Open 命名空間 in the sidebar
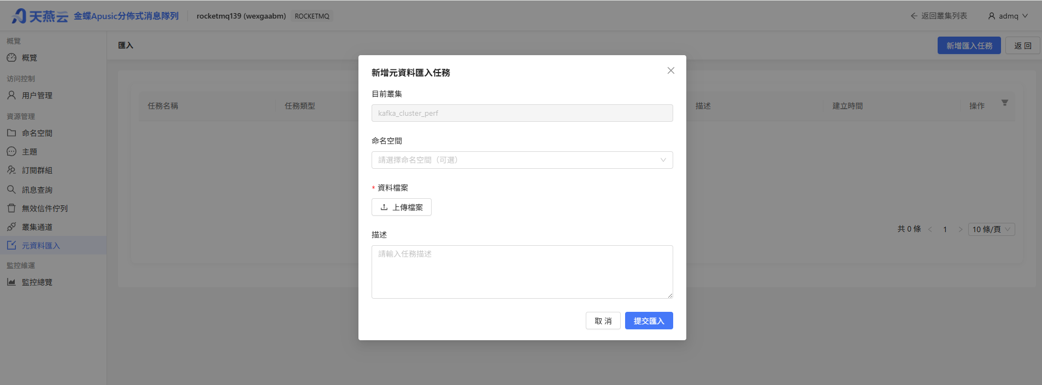This screenshot has height=385, width=1042. pos(53,133)
